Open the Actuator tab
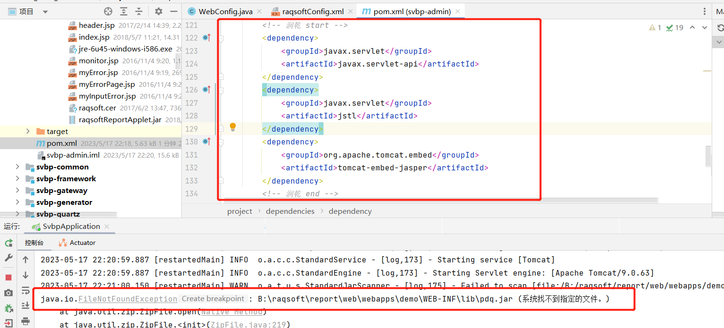The width and height of the screenshot is (724, 328). tap(77, 243)
